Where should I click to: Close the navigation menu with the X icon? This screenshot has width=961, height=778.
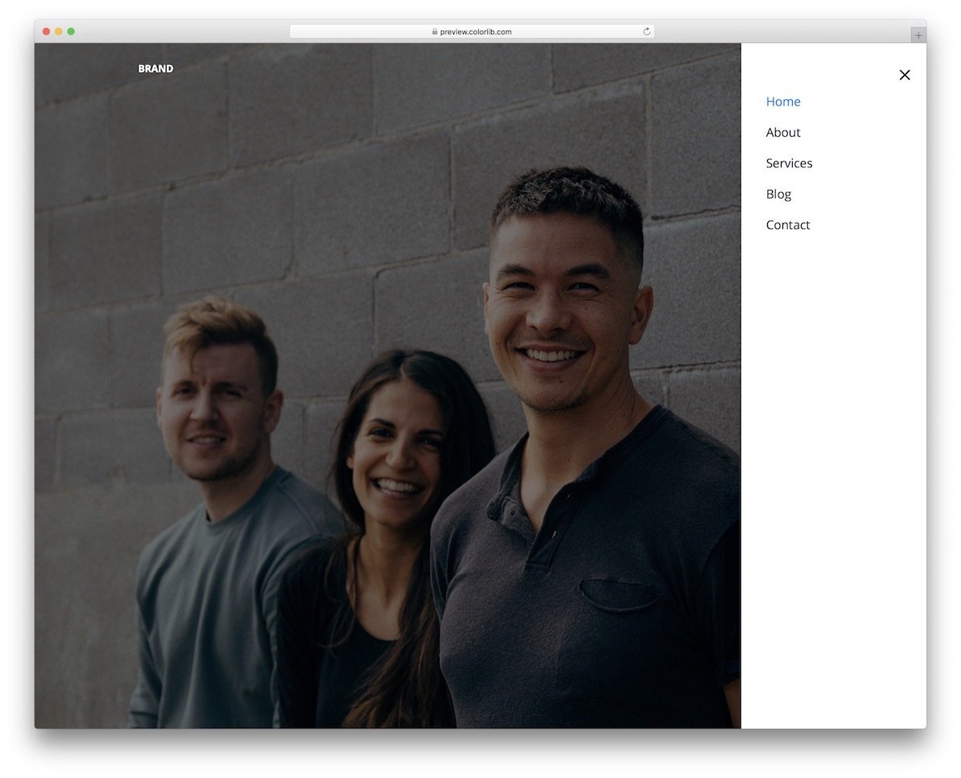[x=904, y=74]
